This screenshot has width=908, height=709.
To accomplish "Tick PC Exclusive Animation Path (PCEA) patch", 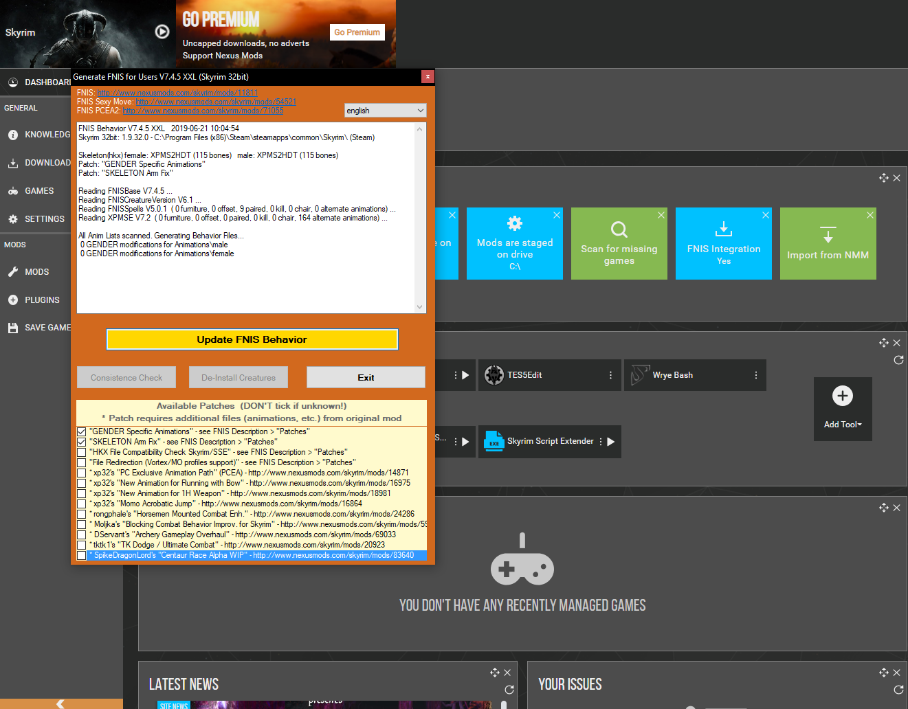I will [82, 473].
